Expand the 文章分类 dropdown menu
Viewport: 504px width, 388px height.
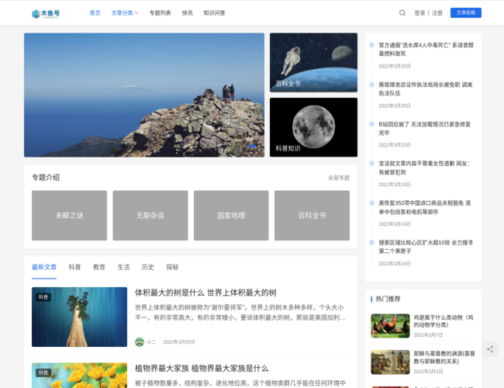point(125,13)
